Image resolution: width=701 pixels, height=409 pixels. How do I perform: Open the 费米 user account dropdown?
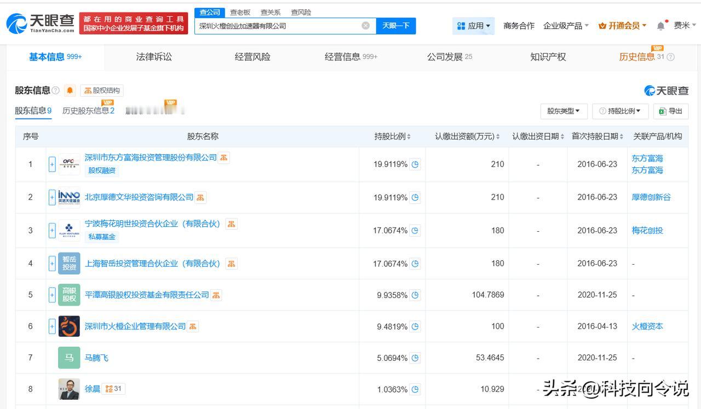[x=685, y=26]
